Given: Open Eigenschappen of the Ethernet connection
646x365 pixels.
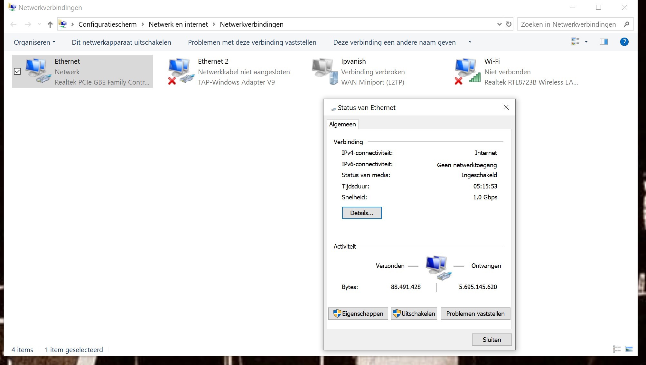Looking at the screenshot, I should (358, 314).
